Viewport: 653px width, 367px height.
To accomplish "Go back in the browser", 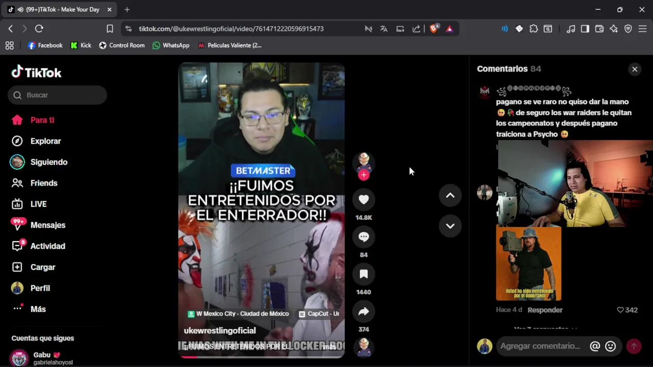I will coord(11,29).
